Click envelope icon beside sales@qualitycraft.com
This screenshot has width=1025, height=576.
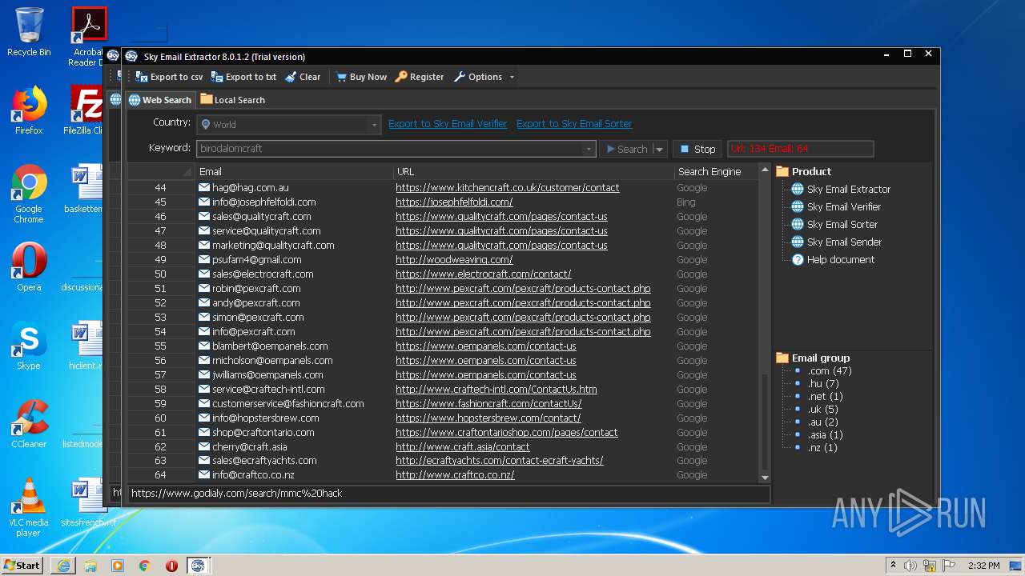tap(204, 217)
